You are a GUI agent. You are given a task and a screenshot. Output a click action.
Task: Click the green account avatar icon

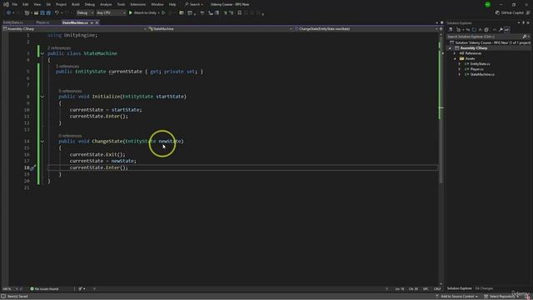tap(487, 4)
